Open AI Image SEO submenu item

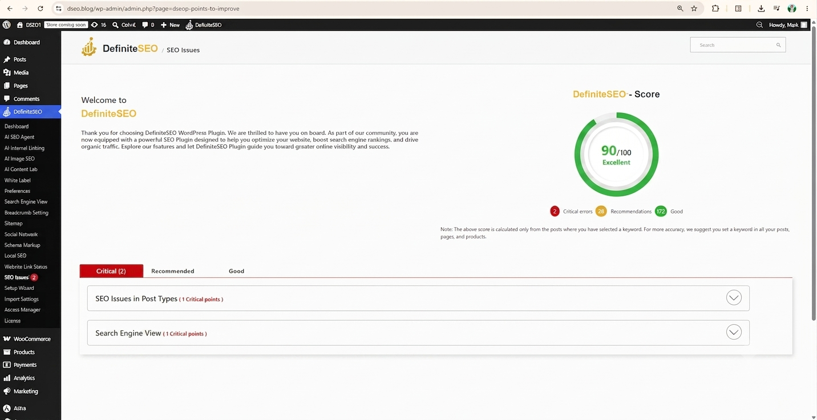click(19, 159)
